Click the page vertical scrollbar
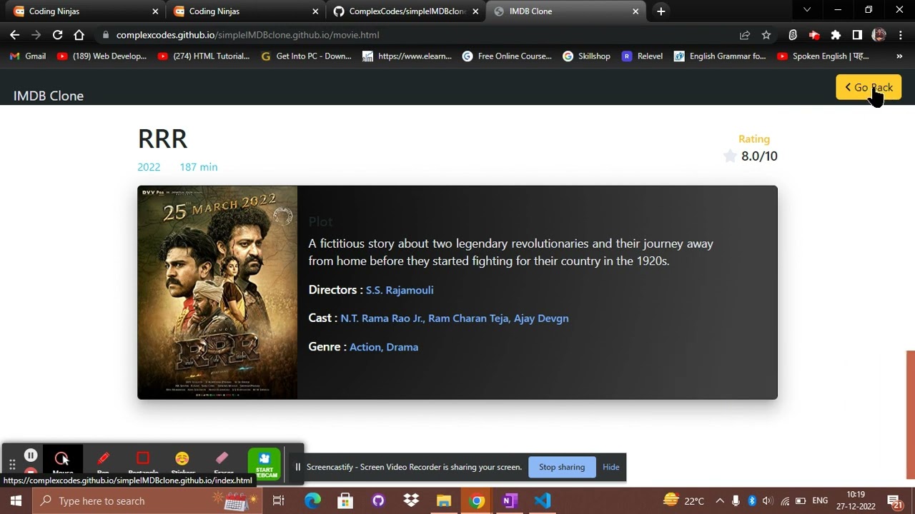Viewport: 915px width, 514px height. pyautogui.click(x=910, y=414)
